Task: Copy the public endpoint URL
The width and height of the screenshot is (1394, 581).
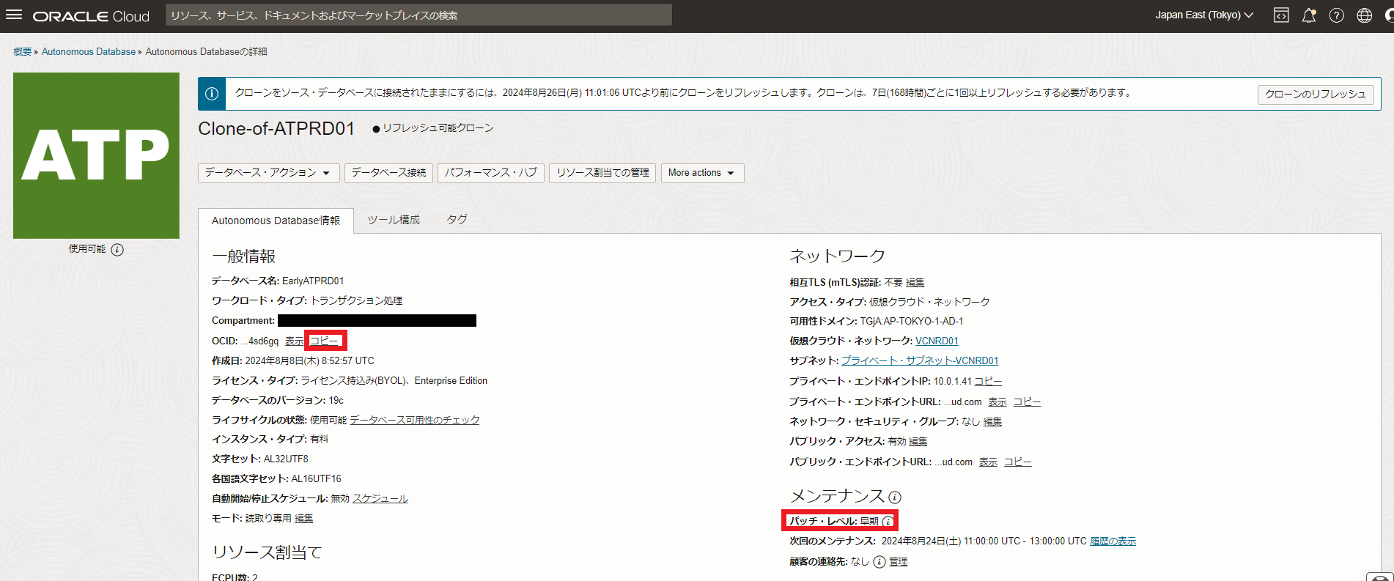Action: pos(1017,462)
